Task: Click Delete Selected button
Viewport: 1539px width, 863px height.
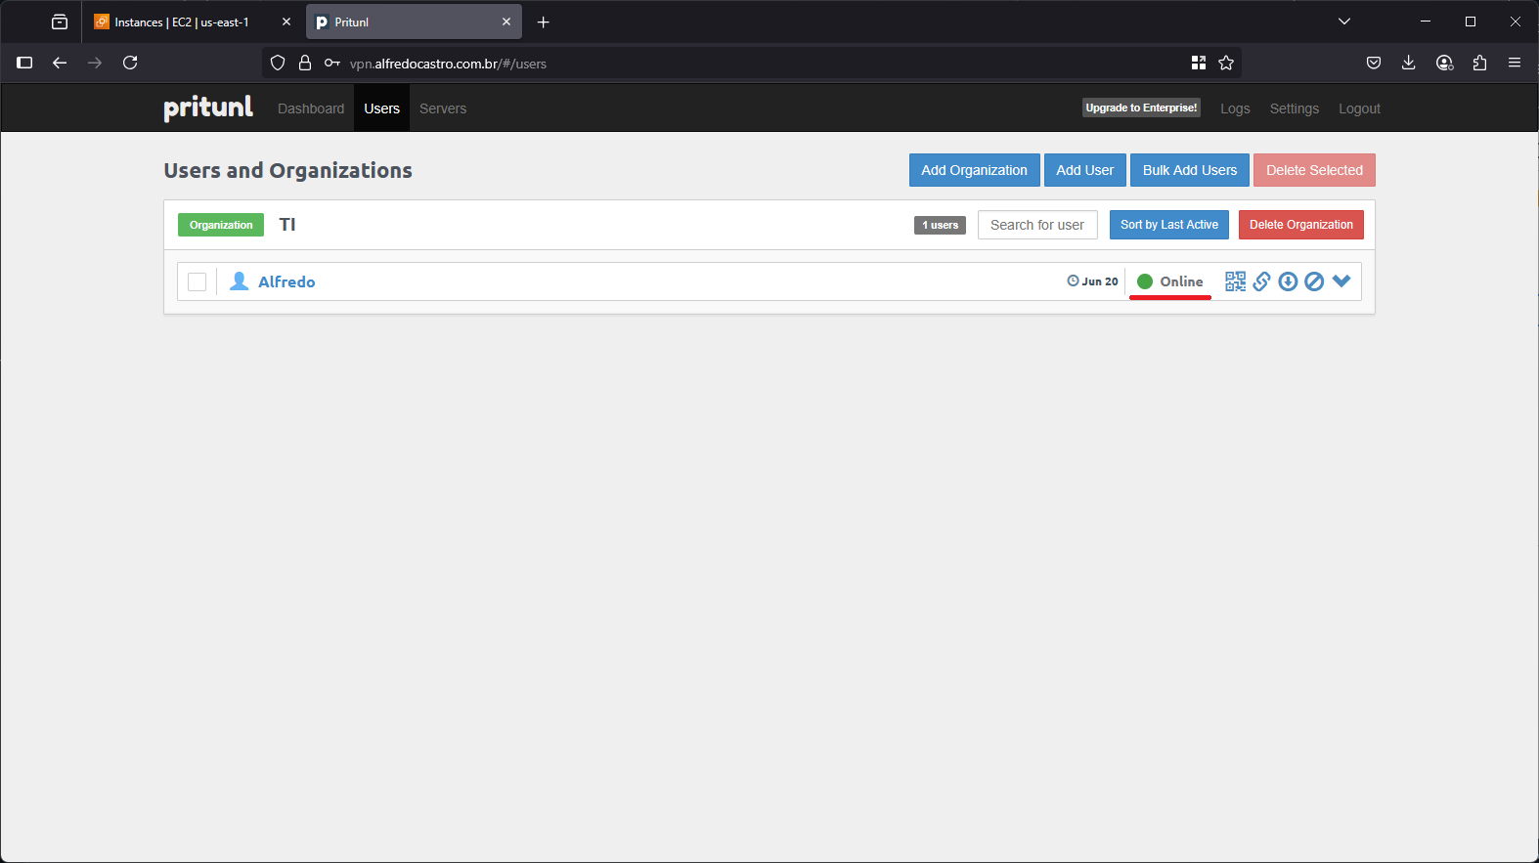Action: click(x=1314, y=170)
